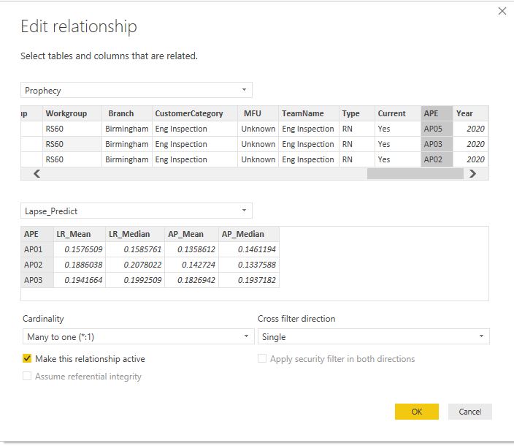Select the CustomerCategory column header
Viewport: 514px width, 446px height.
(195, 113)
